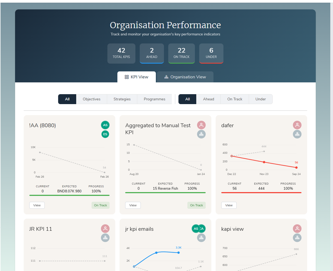Click the organisation icon on Aggregated to Manual Test KPI

pyautogui.click(x=201, y=134)
